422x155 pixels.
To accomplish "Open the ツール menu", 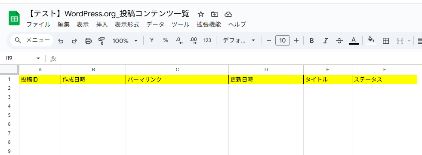I will point(180,24).
